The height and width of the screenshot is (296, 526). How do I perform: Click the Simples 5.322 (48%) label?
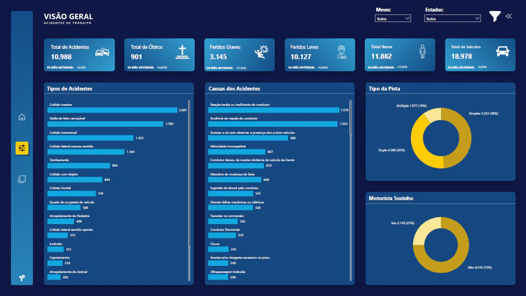tap(483, 113)
